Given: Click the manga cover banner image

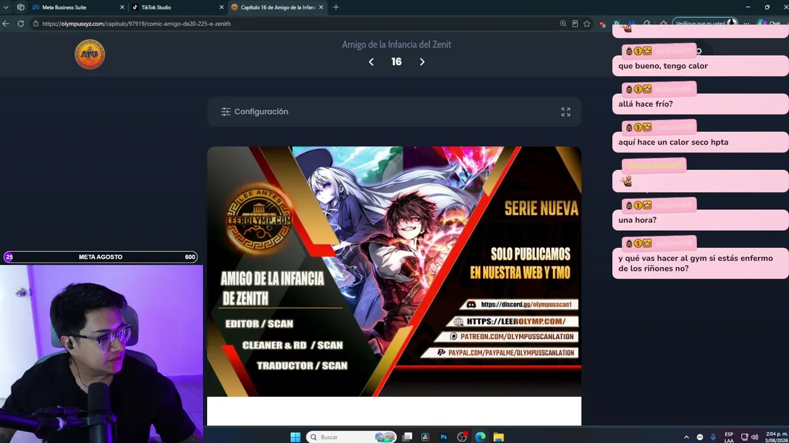Looking at the screenshot, I should pos(394,271).
